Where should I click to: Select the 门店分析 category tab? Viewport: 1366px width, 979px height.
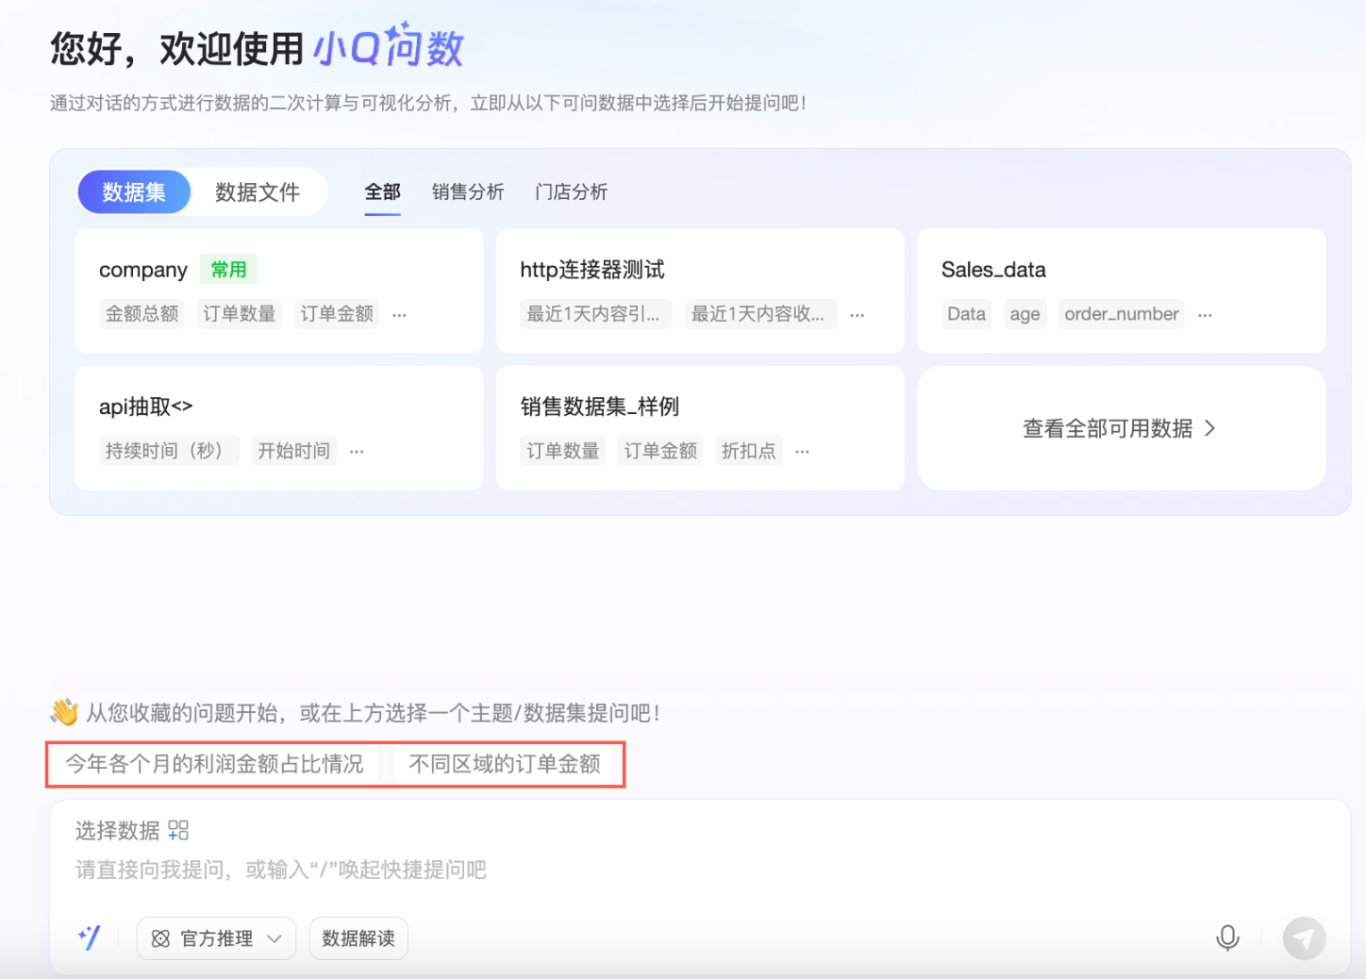(x=571, y=192)
